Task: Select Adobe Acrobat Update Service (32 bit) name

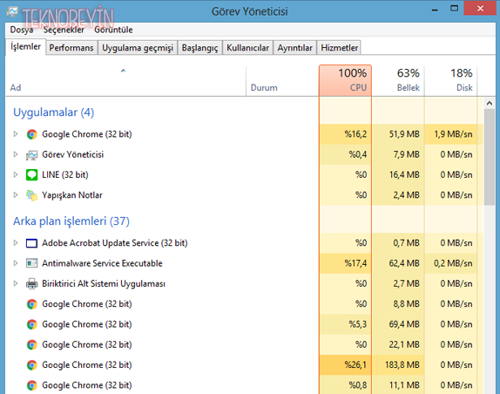Action: click(114, 243)
